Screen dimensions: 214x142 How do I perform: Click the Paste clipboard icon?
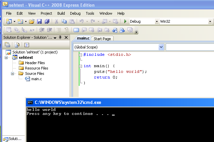[x=72, y=21]
